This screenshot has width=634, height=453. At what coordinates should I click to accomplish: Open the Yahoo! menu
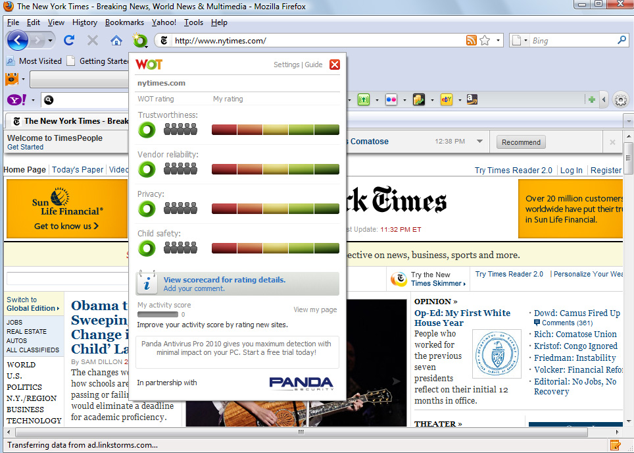(164, 22)
